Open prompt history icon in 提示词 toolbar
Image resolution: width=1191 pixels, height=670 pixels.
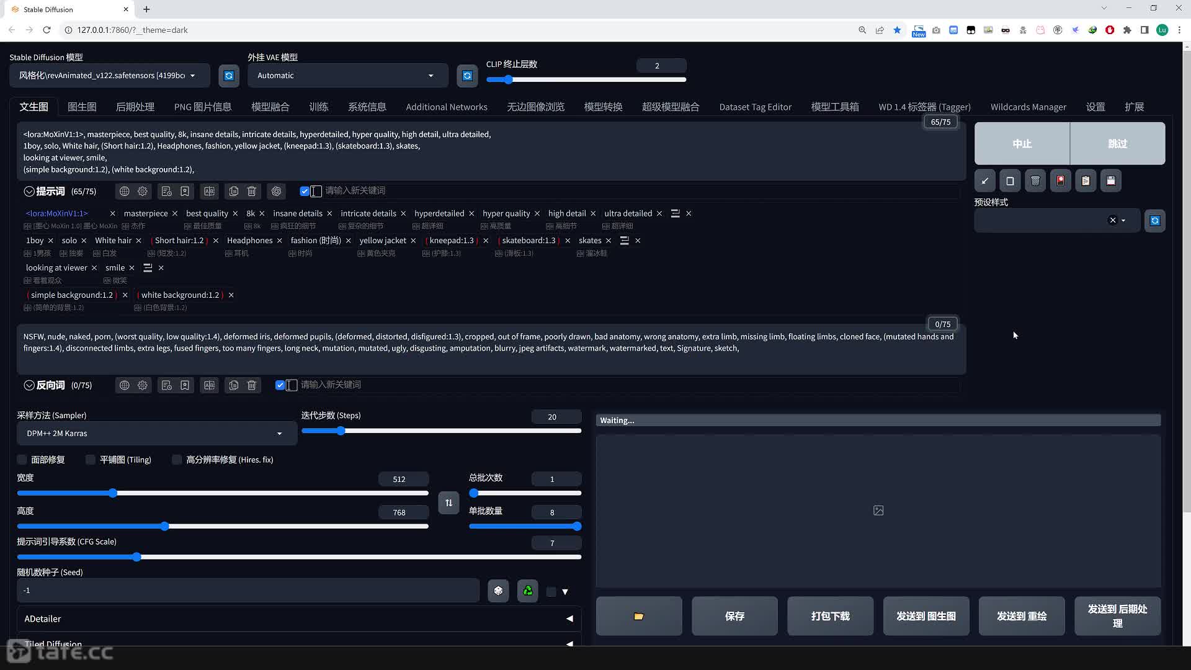pos(166,191)
